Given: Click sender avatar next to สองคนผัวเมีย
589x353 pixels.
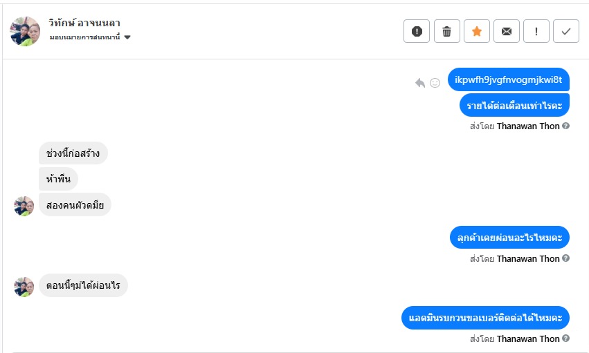Looking at the screenshot, I should 24,206.
